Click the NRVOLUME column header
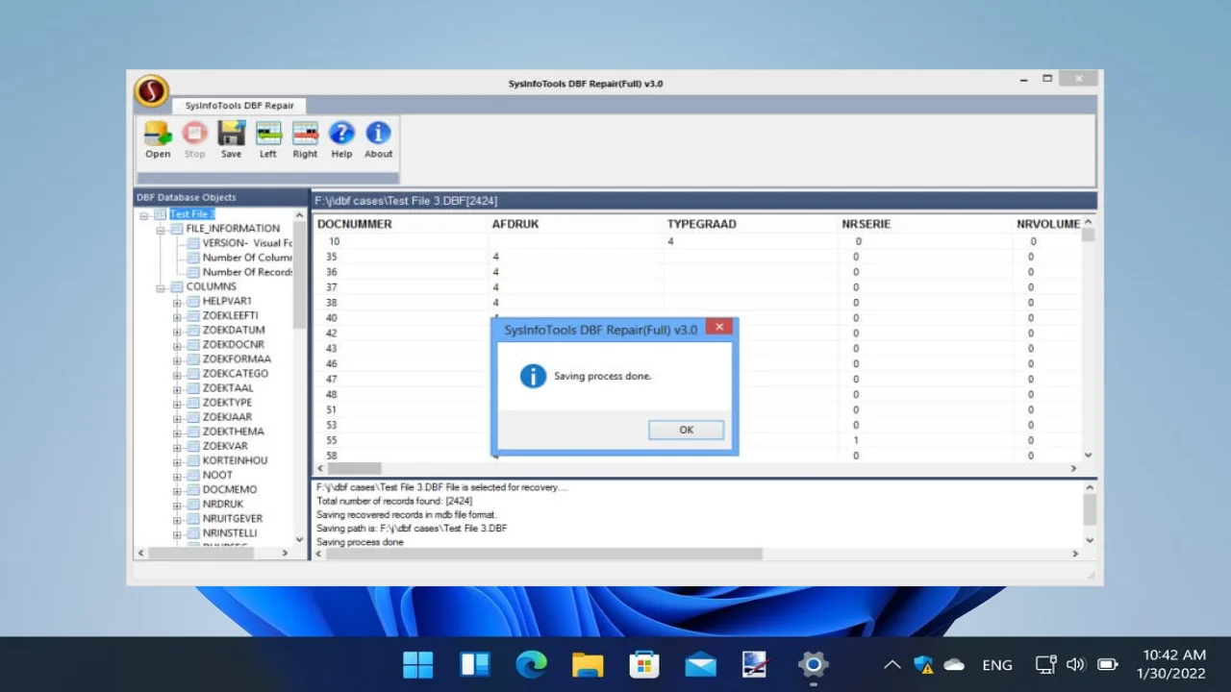Image resolution: width=1231 pixels, height=692 pixels. (x=1048, y=224)
